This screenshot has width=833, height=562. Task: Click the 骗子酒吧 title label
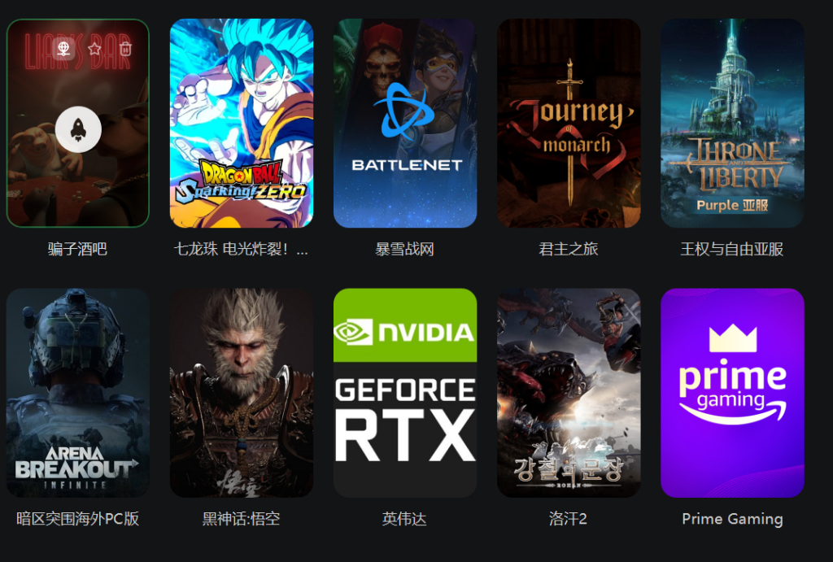pos(77,249)
